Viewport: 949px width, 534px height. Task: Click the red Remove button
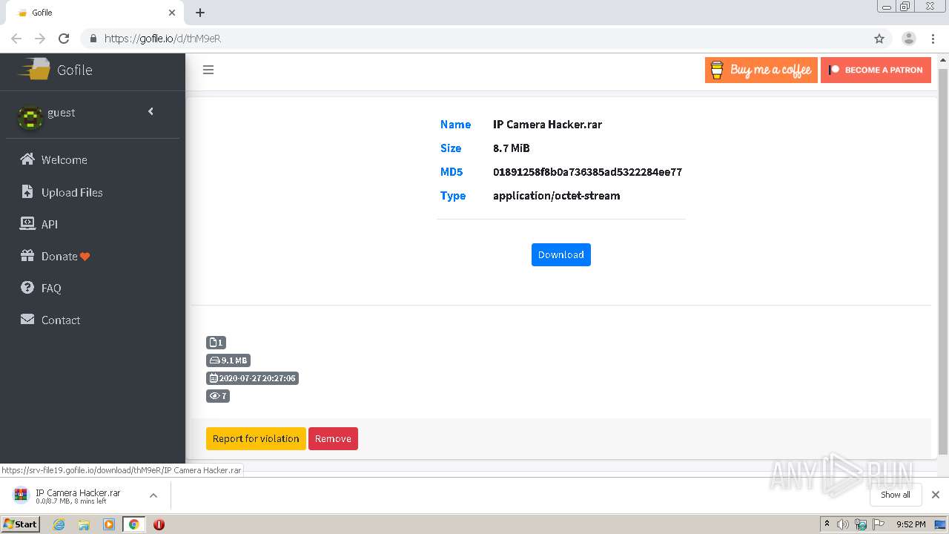333,438
